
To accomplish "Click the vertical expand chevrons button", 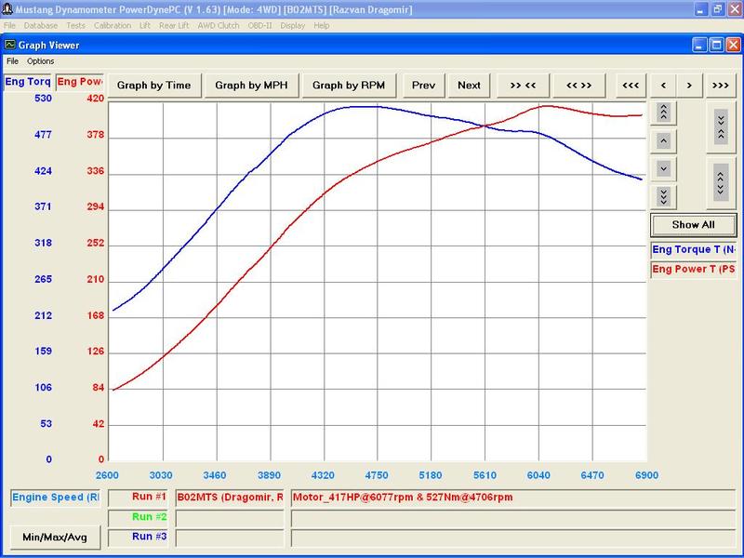I will [x=721, y=182].
